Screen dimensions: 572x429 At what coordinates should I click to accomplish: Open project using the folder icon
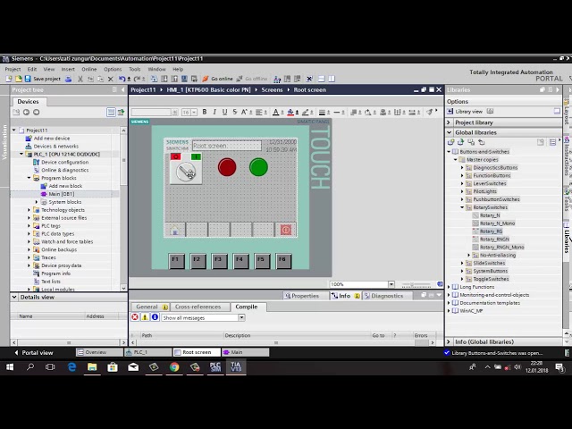pos(18,79)
